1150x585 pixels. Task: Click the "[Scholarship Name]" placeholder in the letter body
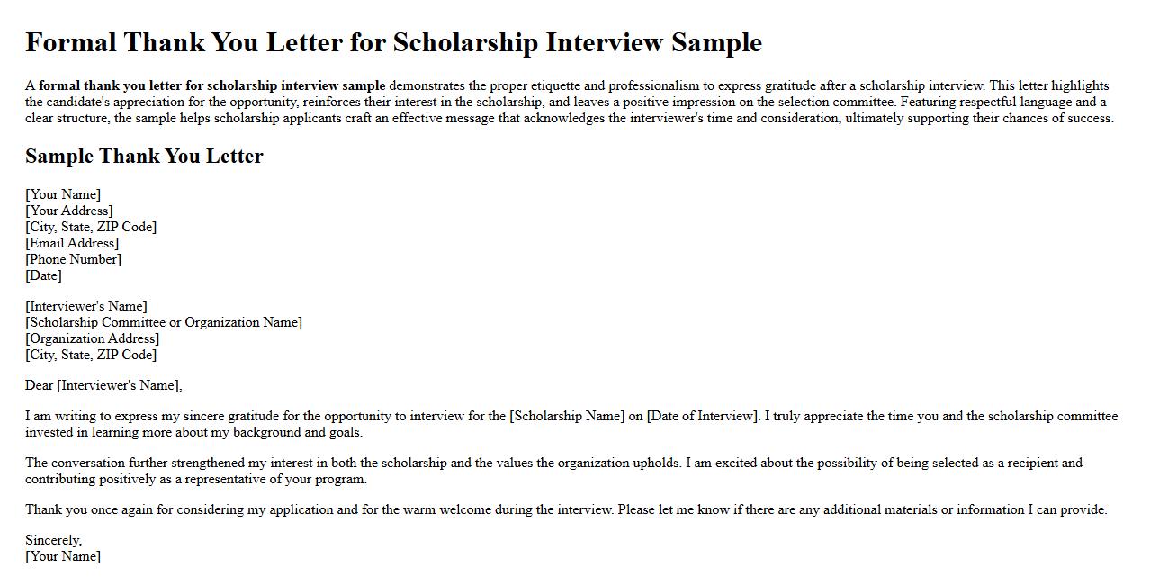pos(567,416)
